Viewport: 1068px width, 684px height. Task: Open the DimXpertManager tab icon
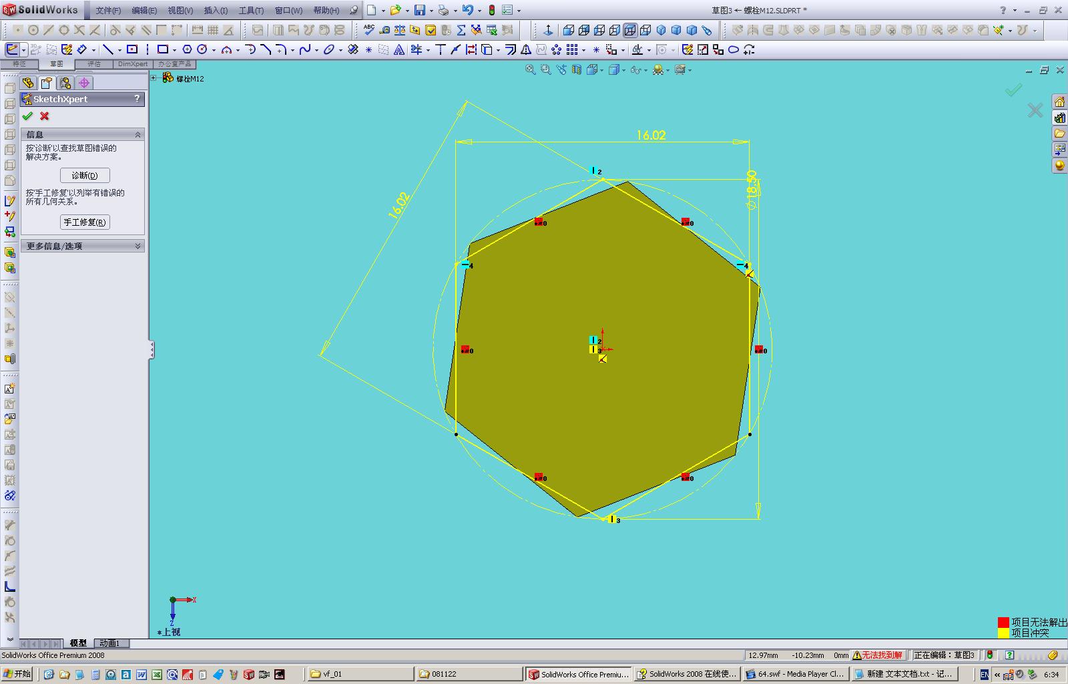[x=84, y=83]
